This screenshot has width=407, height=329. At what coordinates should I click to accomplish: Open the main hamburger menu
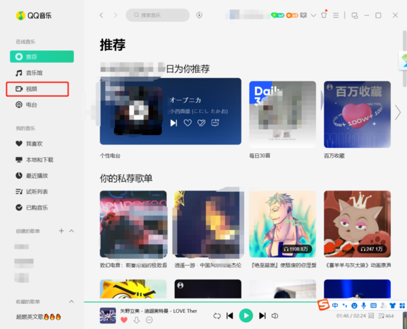pos(336,16)
